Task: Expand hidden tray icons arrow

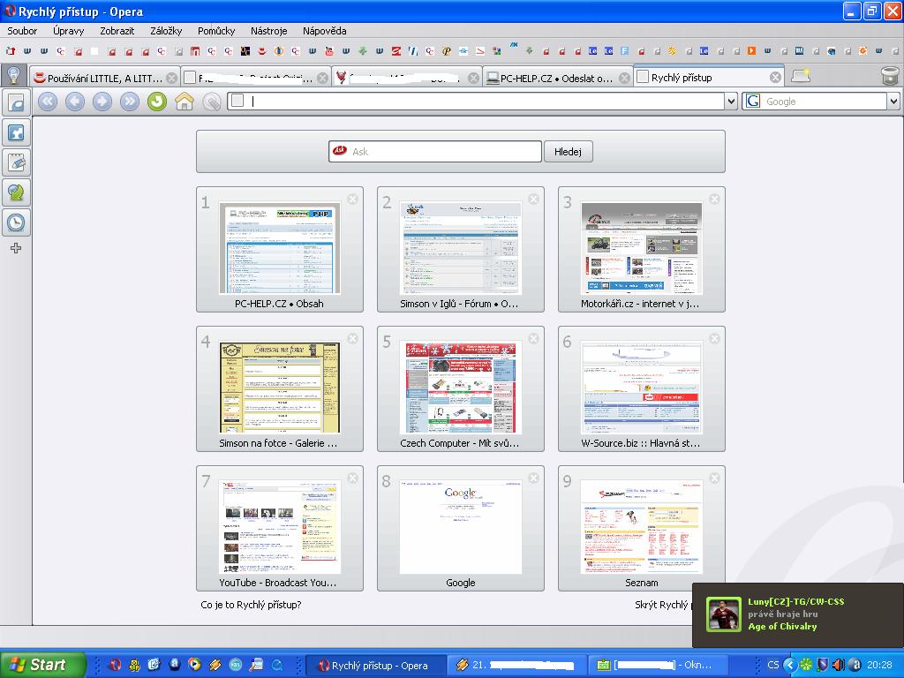Action: pyautogui.click(x=790, y=665)
